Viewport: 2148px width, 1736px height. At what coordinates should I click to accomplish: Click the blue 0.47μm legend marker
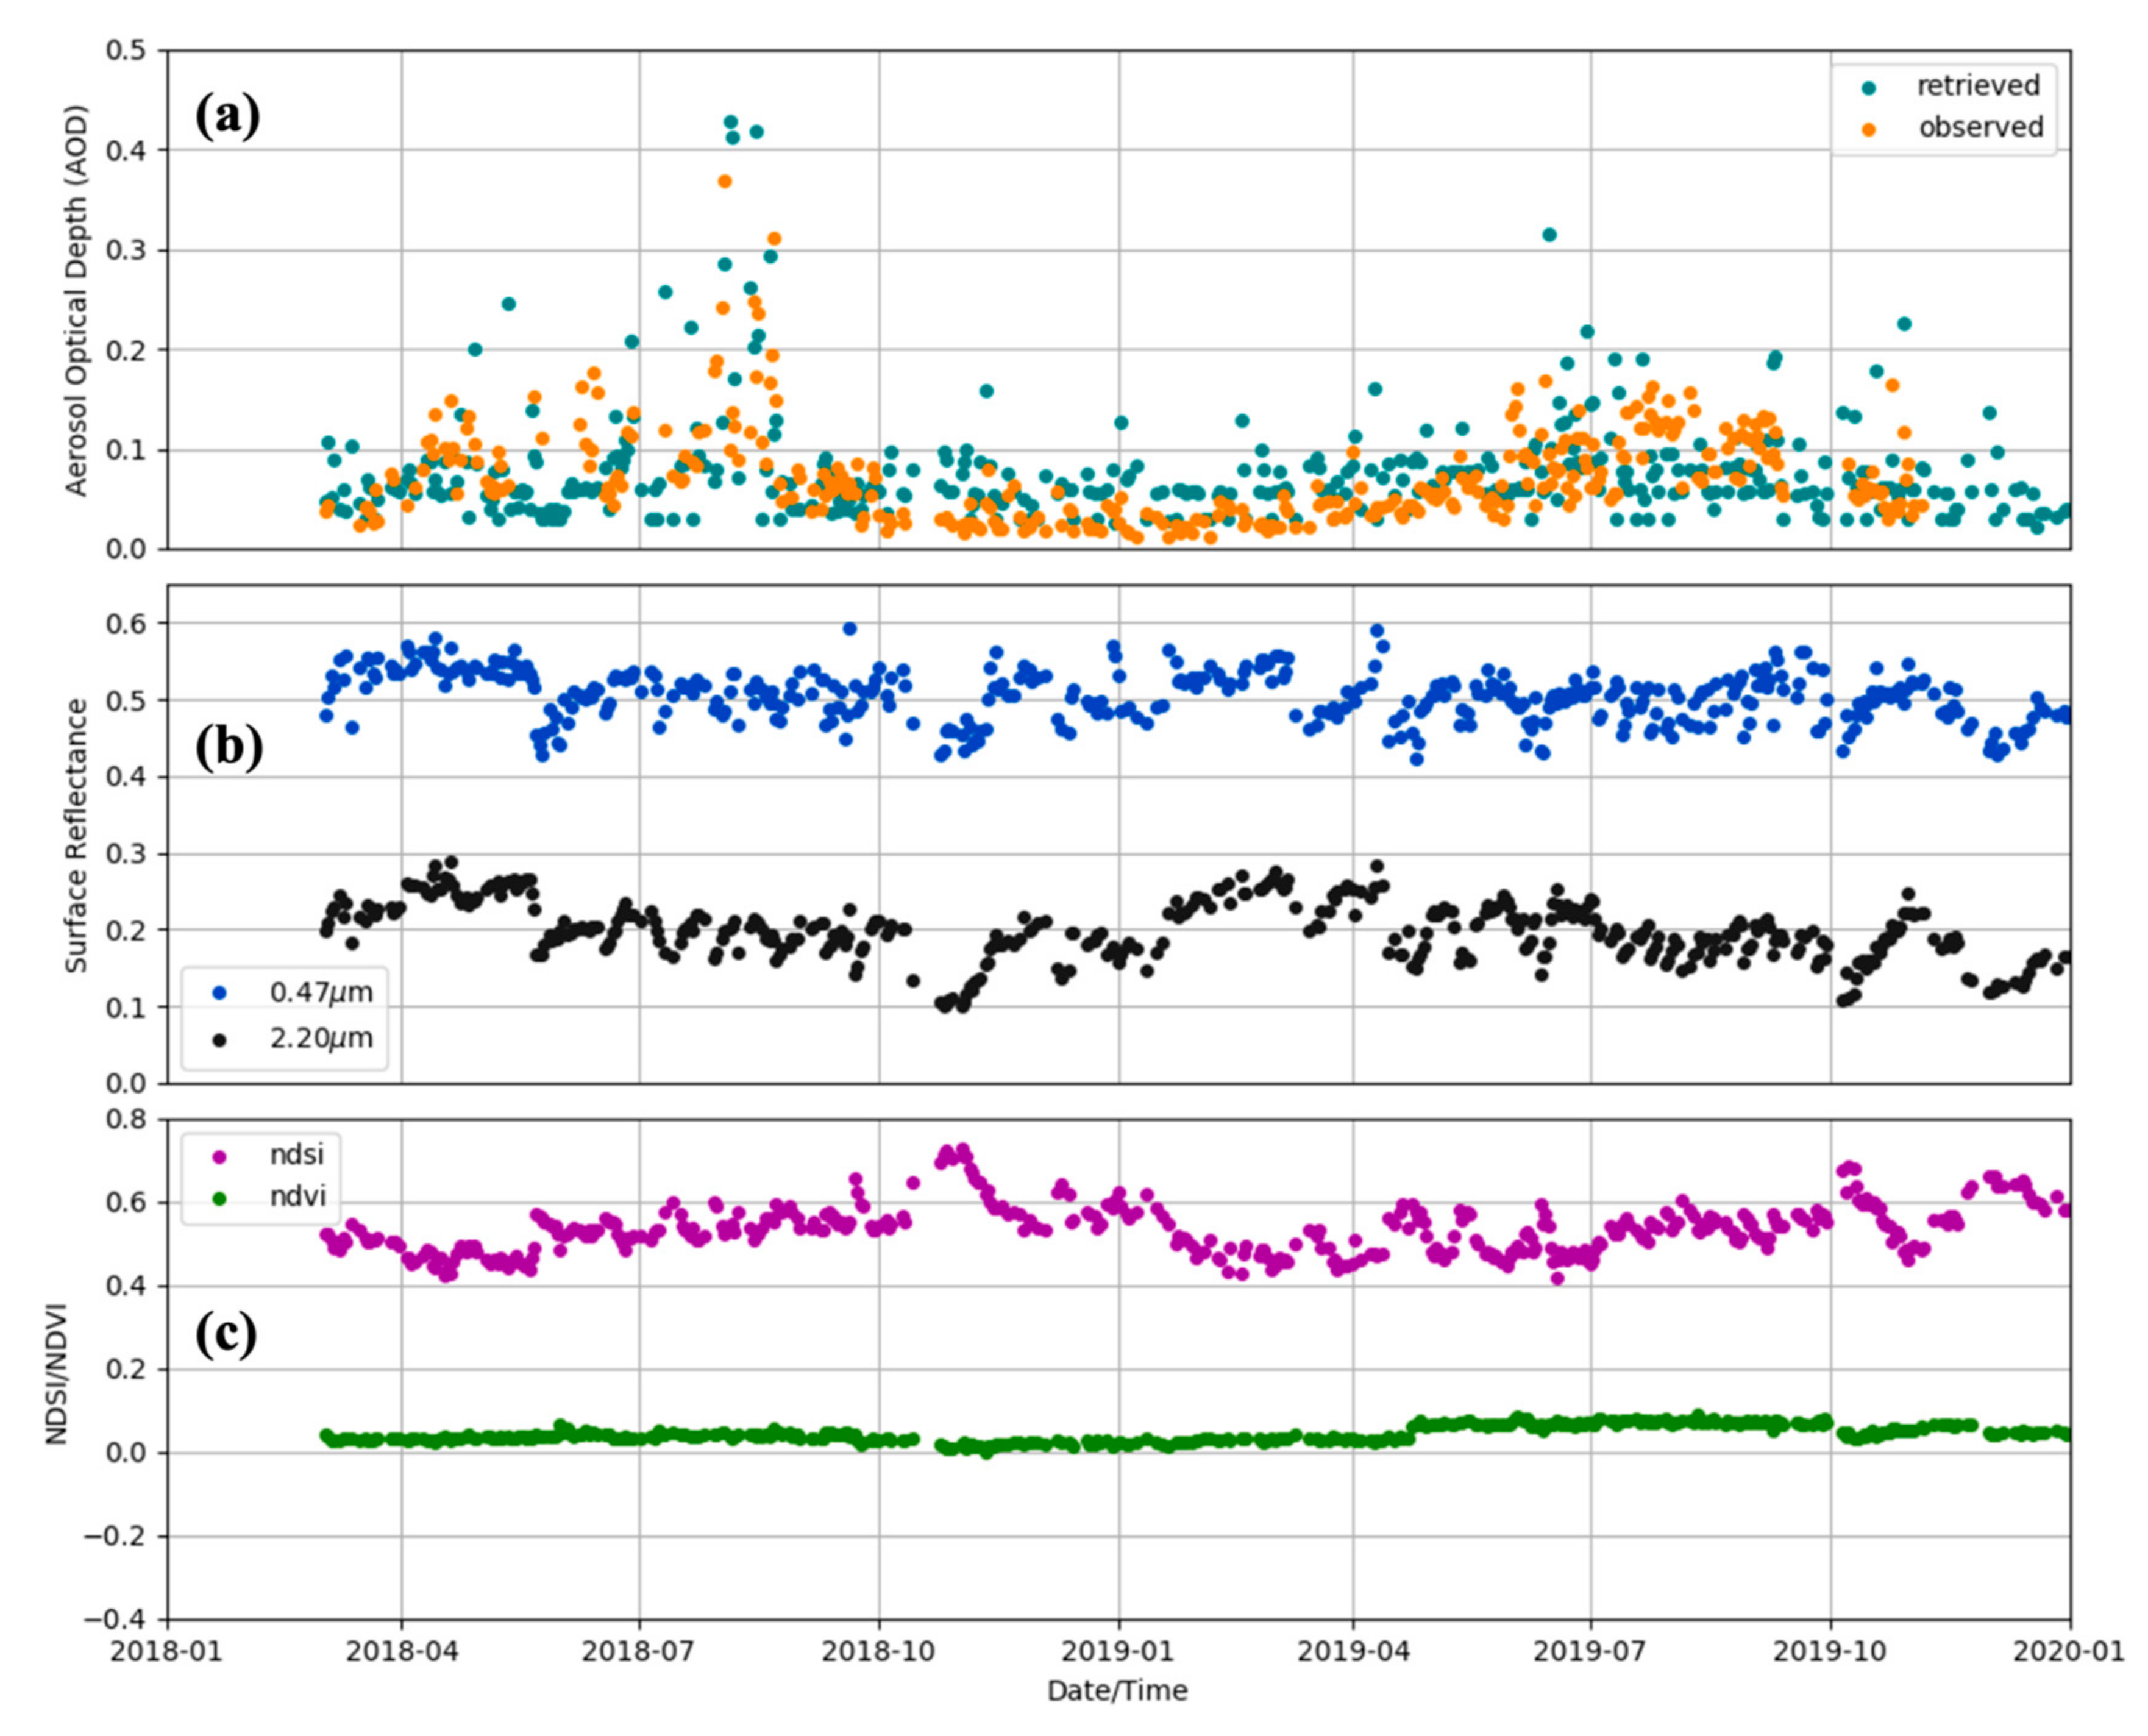[220, 993]
